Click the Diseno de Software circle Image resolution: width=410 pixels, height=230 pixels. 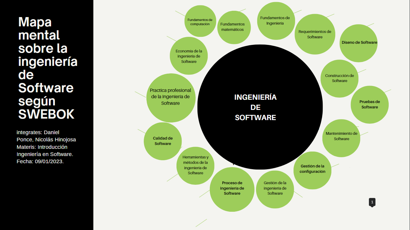(x=359, y=43)
